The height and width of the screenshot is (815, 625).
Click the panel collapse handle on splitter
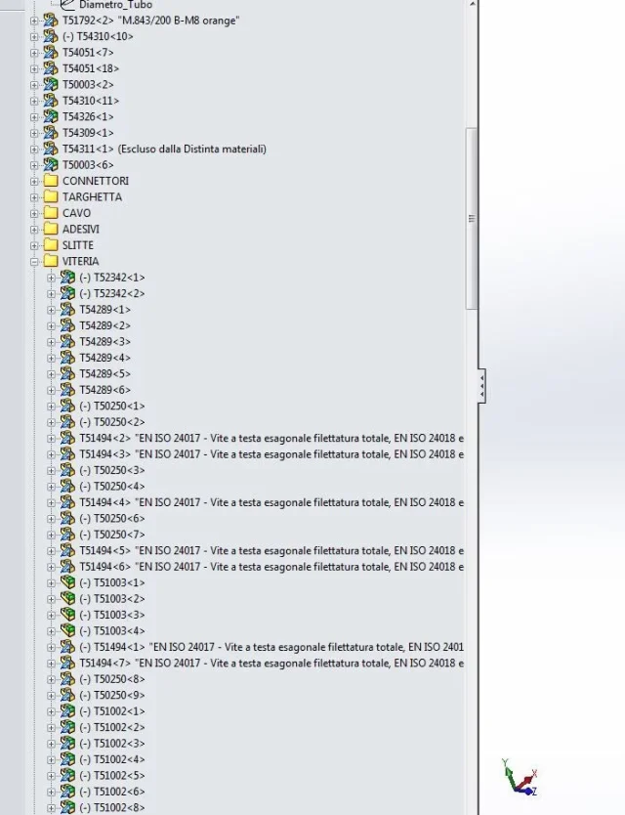481,386
